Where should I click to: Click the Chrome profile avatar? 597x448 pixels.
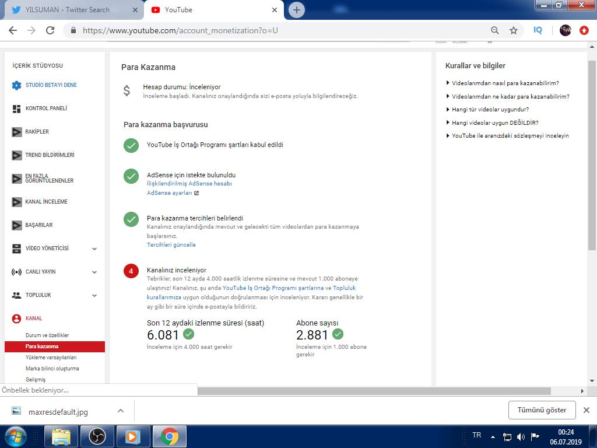click(x=566, y=30)
